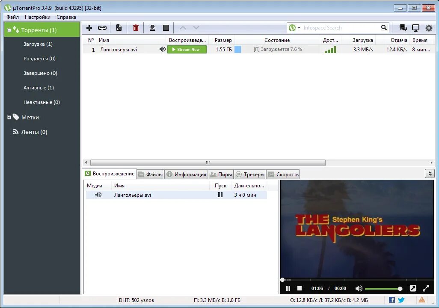Click the Stop Torrent square icon

click(x=166, y=28)
